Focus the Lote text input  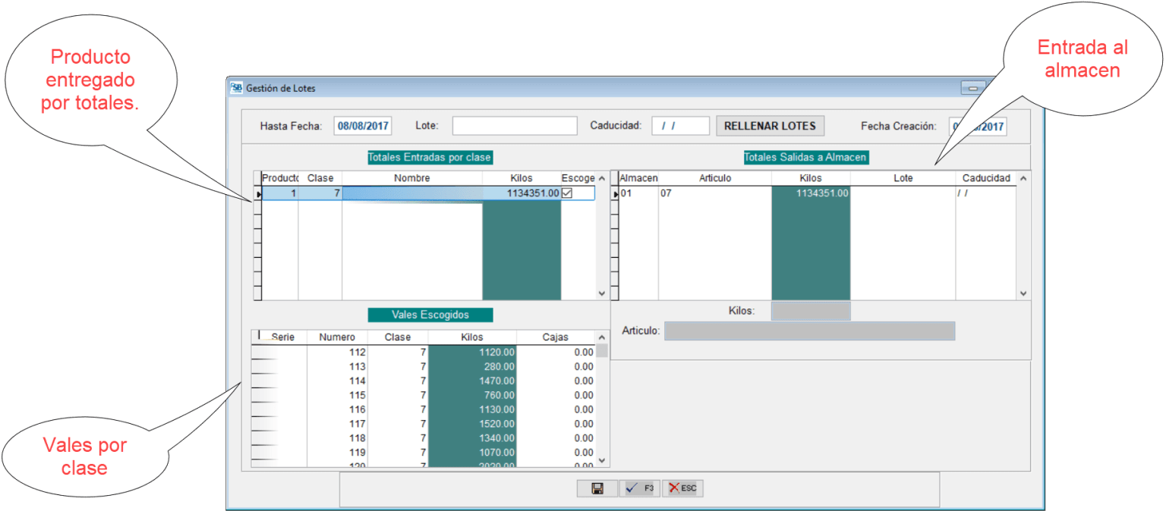[515, 126]
